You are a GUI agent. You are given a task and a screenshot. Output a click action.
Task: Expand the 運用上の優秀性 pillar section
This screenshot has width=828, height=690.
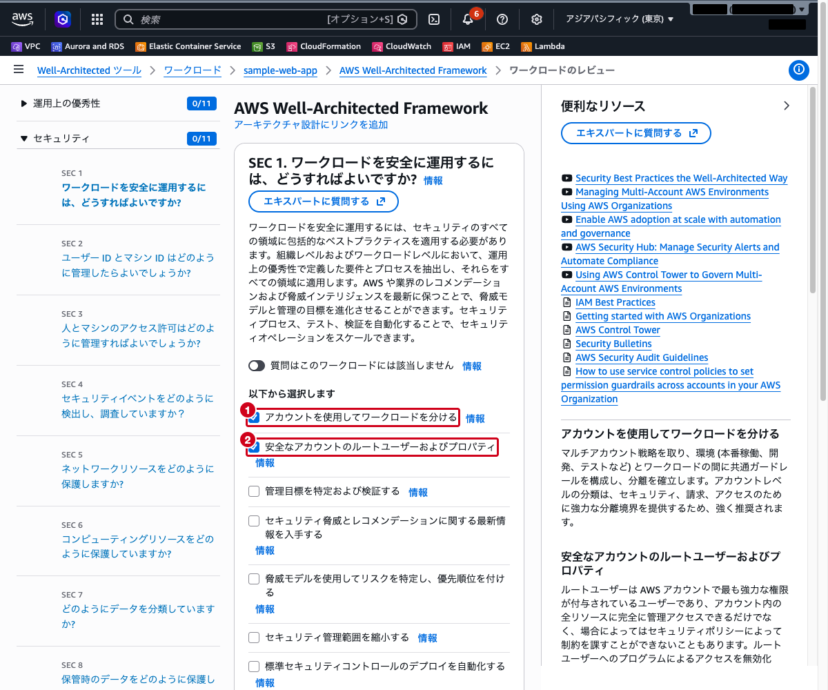pos(25,103)
